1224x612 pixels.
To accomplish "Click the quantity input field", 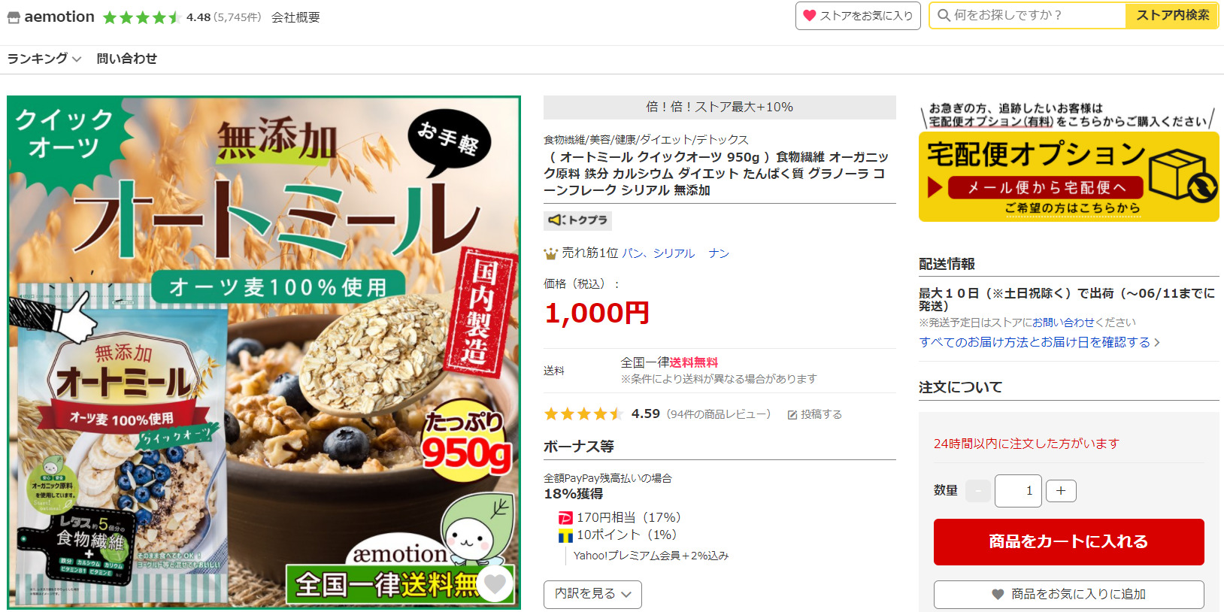I will pos(1018,491).
